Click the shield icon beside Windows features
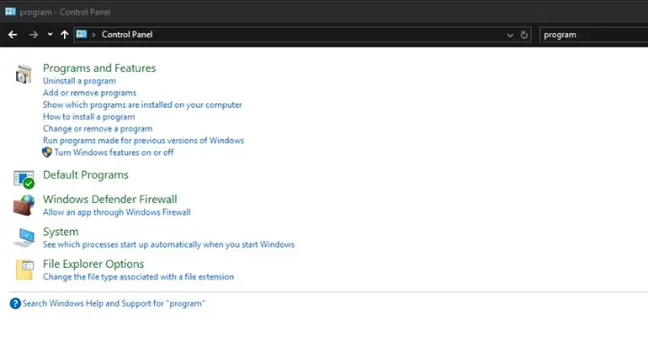 [47, 152]
